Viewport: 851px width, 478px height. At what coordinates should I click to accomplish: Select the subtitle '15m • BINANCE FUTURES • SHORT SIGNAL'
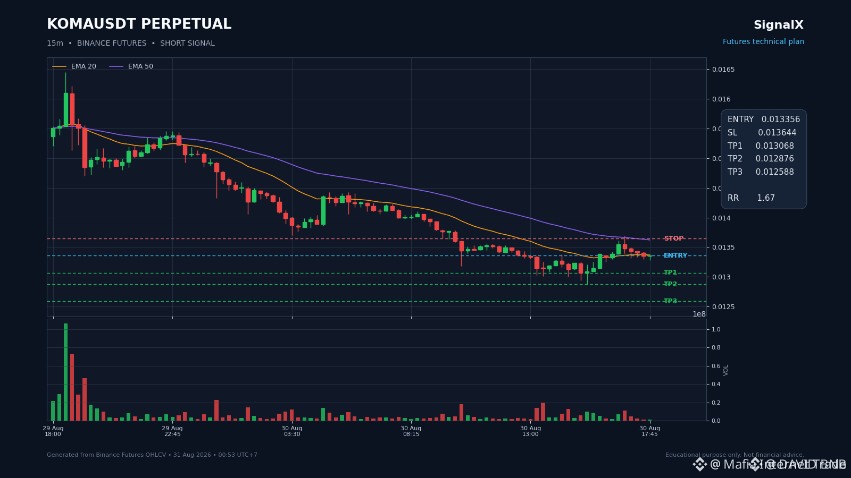click(x=131, y=44)
